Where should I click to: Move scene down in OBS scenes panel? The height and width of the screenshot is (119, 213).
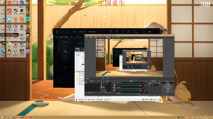93,93
